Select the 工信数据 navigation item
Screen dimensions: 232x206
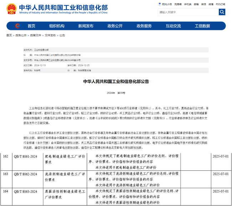[x=202, y=26]
